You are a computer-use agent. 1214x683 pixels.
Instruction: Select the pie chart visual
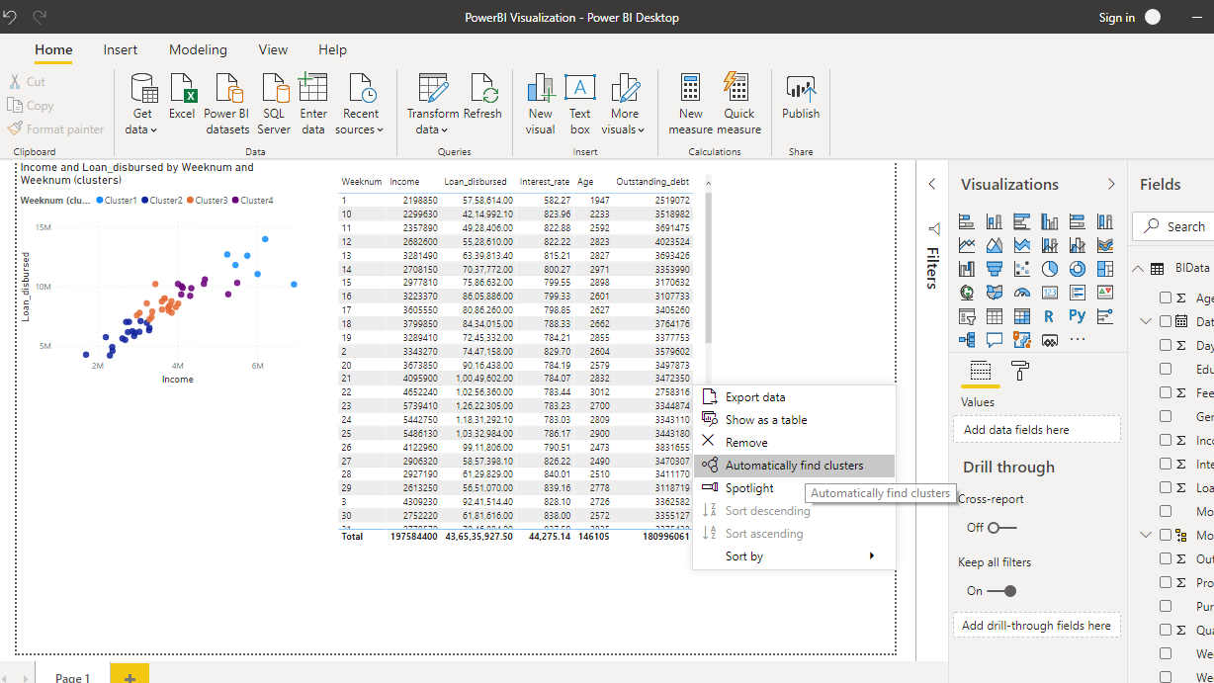click(1050, 269)
